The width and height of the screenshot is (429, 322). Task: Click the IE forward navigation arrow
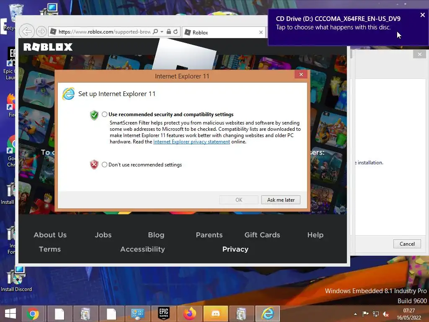[41, 31]
